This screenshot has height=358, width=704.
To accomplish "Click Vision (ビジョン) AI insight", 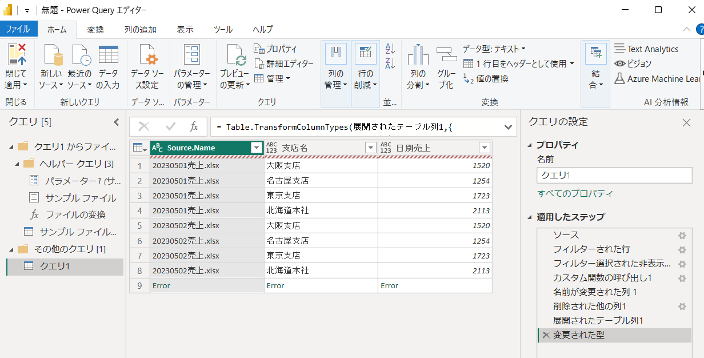I will 633,63.
